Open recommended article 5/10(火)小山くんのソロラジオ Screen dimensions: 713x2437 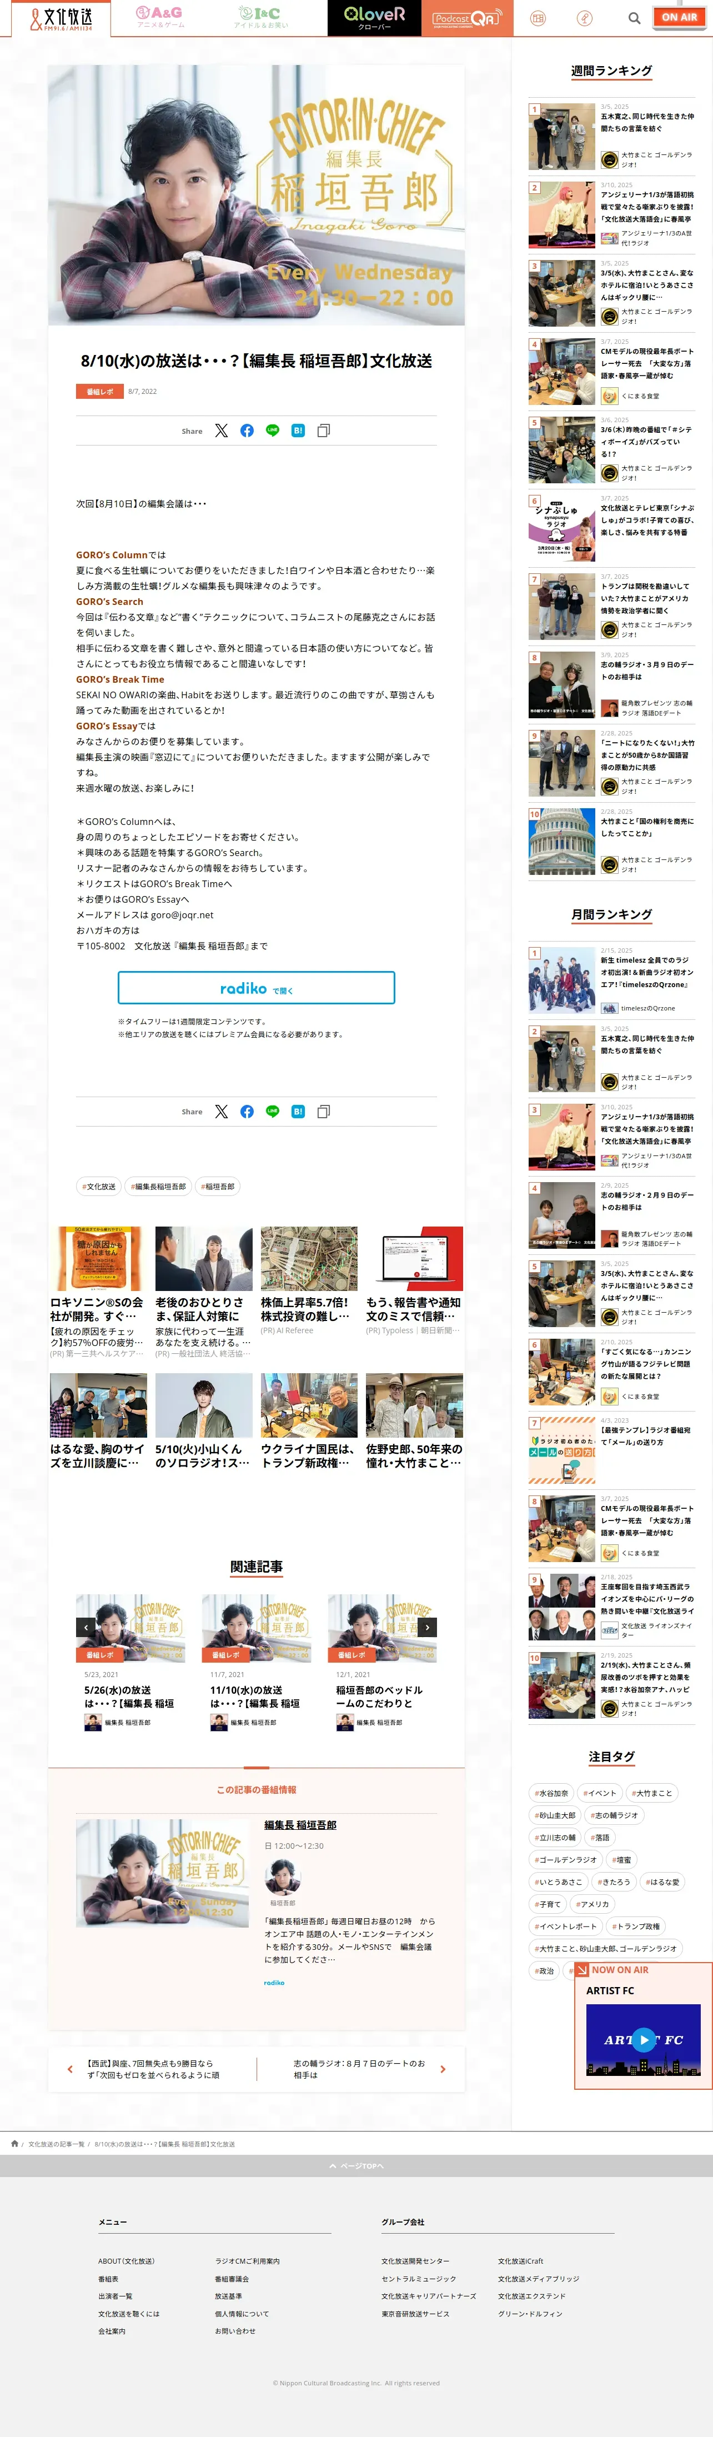203,1456
